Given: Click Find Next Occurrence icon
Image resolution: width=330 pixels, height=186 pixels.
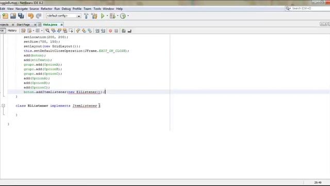Looking at the screenshot, I should (59, 31).
